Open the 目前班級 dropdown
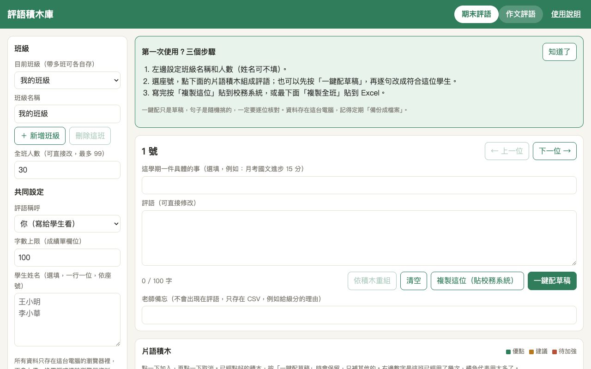Screen dimensions: 591x369 click(67, 80)
